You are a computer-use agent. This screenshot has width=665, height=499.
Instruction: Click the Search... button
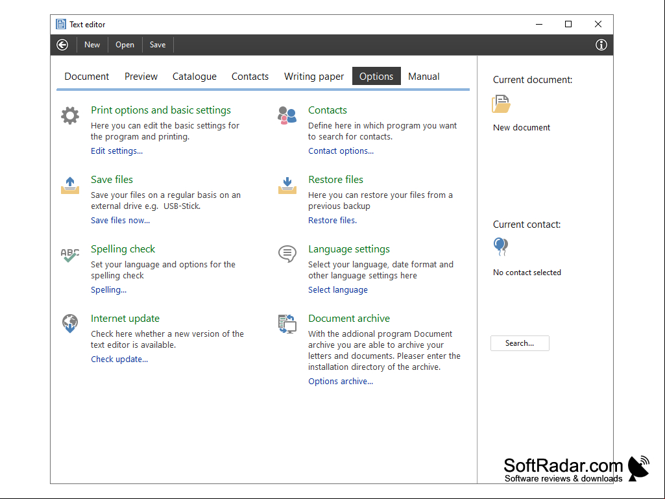click(520, 343)
